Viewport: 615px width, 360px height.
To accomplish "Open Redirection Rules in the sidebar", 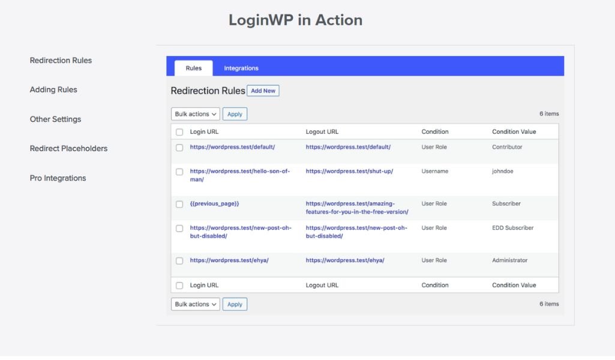I will click(61, 61).
